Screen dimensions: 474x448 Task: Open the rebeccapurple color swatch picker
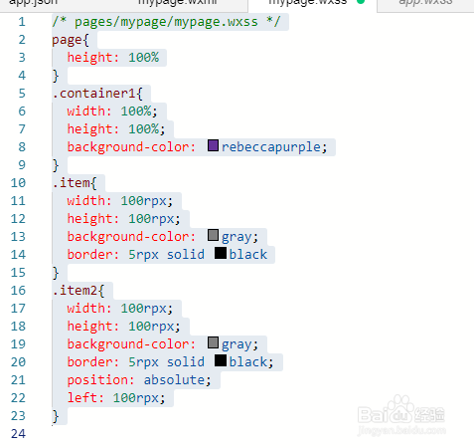[x=213, y=145]
